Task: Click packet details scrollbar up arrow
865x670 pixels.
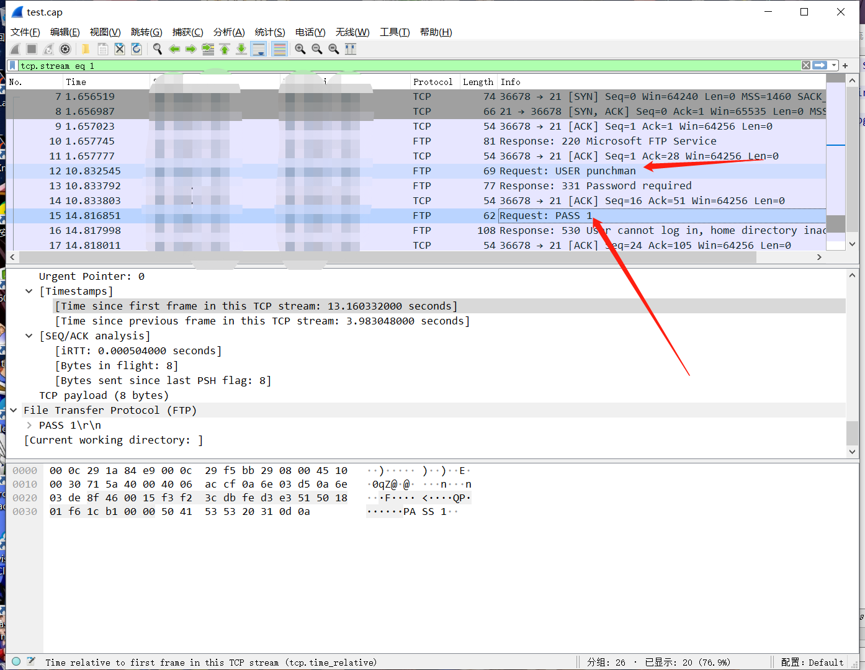Action: pyautogui.click(x=852, y=275)
